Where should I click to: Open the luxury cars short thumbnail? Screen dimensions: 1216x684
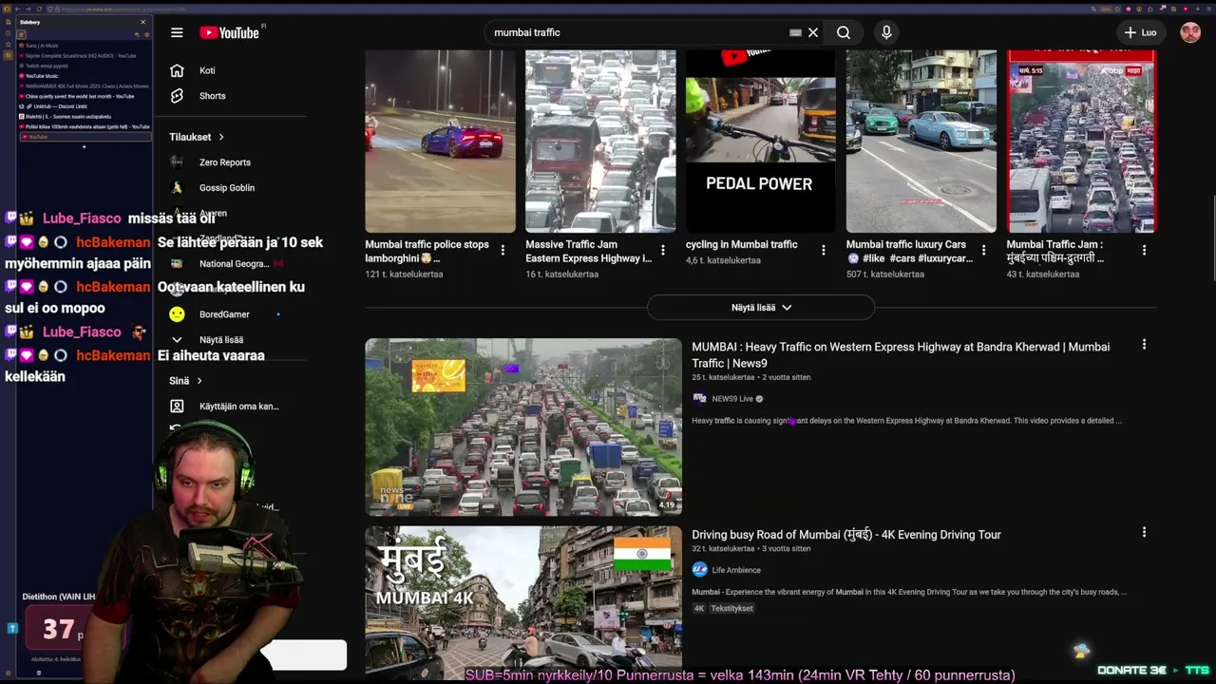pos(921,142)
